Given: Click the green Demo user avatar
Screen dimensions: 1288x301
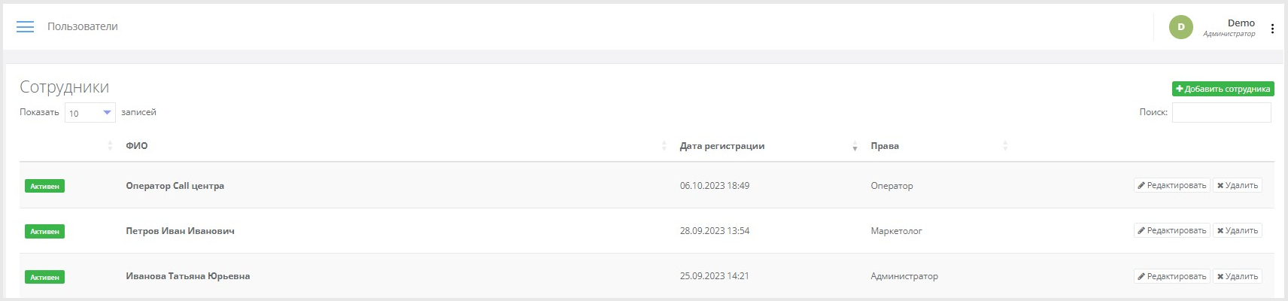Looking at the screenshot, I should 1180,27.
